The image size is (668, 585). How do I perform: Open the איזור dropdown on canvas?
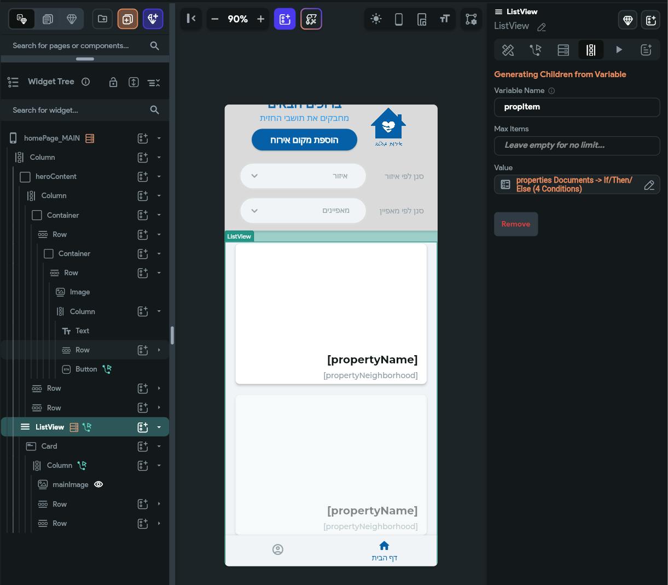pyautogui.click(x=303, y=176)
